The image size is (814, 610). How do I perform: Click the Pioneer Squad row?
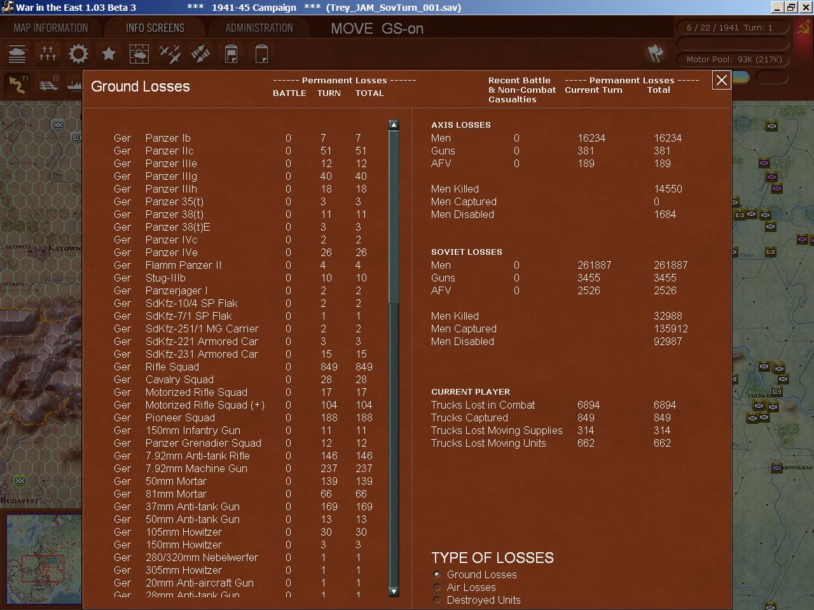point(243,417)
